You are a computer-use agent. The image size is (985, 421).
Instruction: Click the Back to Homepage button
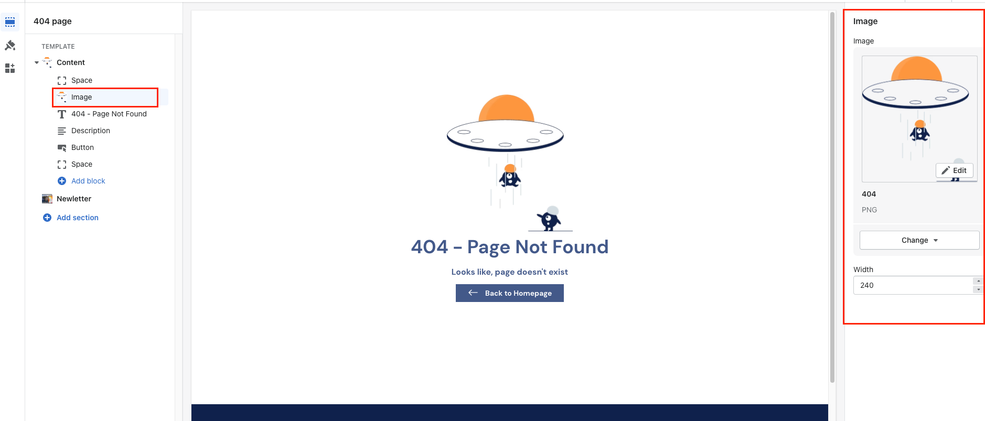point(510,293)
